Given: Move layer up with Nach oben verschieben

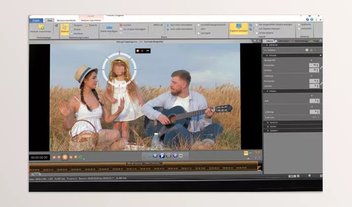Looking at the screenshot, I should pos(179,25).
